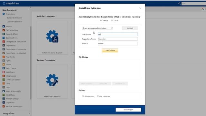Select the Github radio button
206x116 pixels.
101,20
